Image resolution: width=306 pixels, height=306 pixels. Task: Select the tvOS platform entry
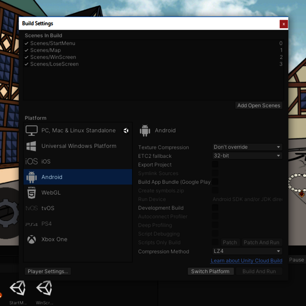click(x=78, y=208)
